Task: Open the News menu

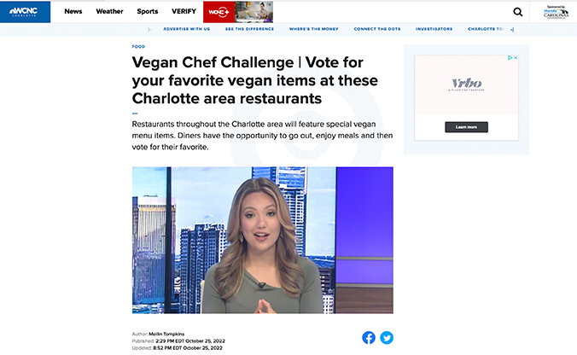Action: tap(73, 11)
